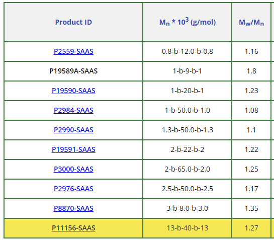This screenshot has width=274, height=240.
Task: Click the 2-b-65.0-b-2.0 cell
Action: [188, 169]
